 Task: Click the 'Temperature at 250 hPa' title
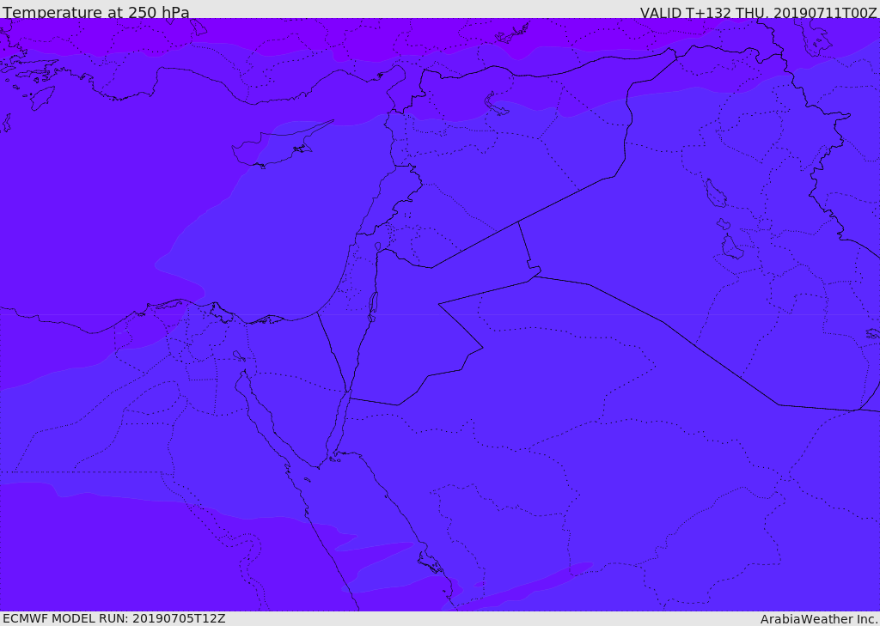pyautogui.click(x=96, y=12)
